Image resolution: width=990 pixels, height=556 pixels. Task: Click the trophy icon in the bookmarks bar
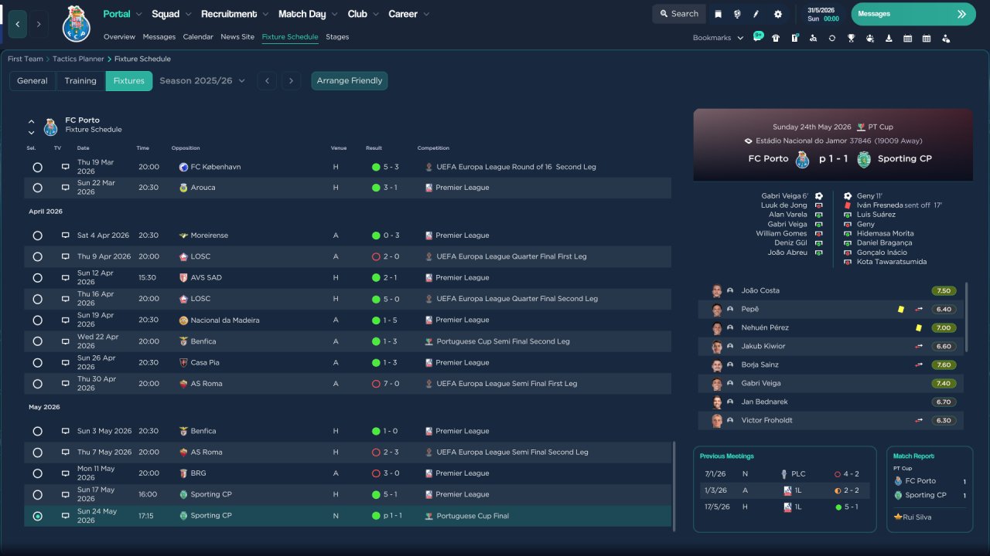pyautogui.click(x=851, y=38)
